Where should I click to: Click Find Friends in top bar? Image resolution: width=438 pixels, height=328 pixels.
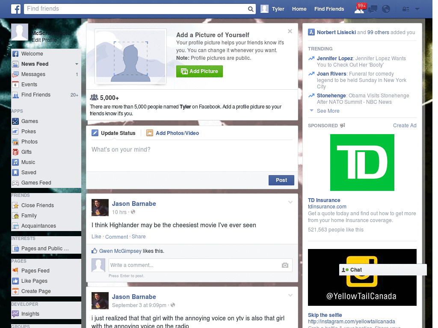click(329, 9)
